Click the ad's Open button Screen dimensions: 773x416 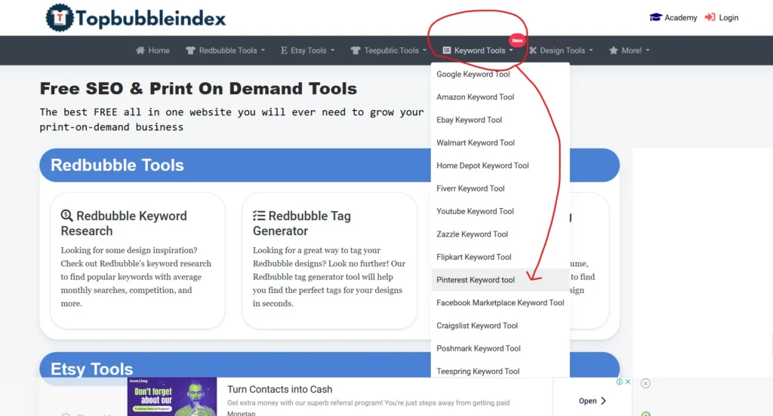[592, 401]
